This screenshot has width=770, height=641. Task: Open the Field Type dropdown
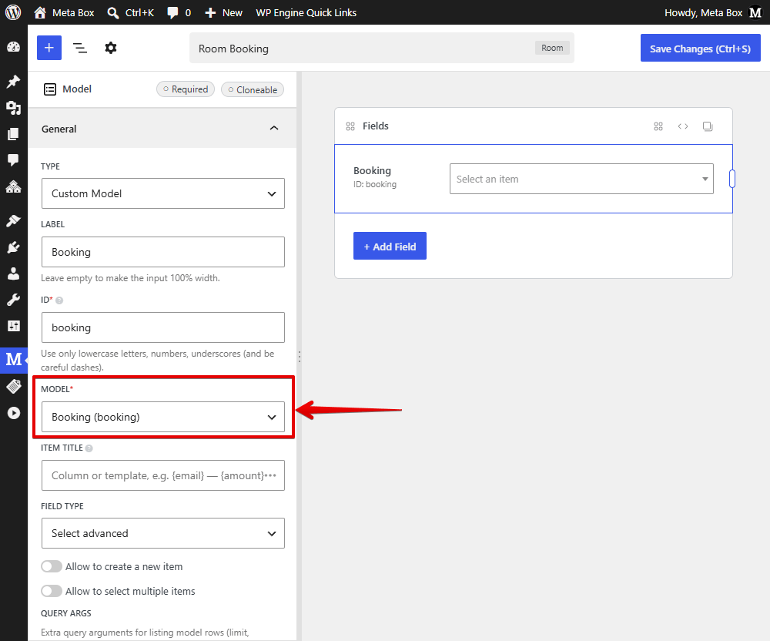[163, 533]
